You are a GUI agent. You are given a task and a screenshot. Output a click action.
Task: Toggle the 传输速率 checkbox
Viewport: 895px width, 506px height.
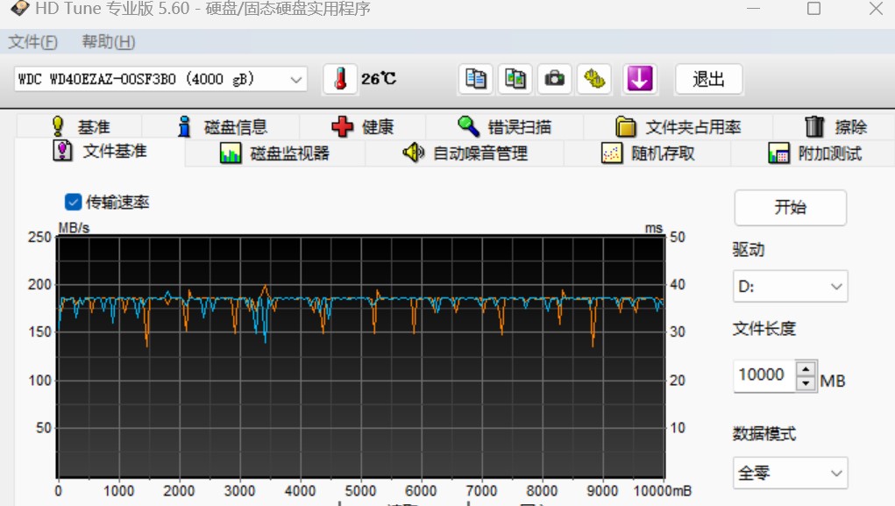coord(73,202)
